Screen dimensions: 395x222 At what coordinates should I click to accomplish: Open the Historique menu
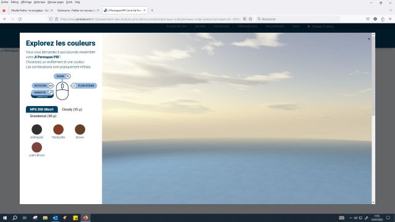click(39, 2)
